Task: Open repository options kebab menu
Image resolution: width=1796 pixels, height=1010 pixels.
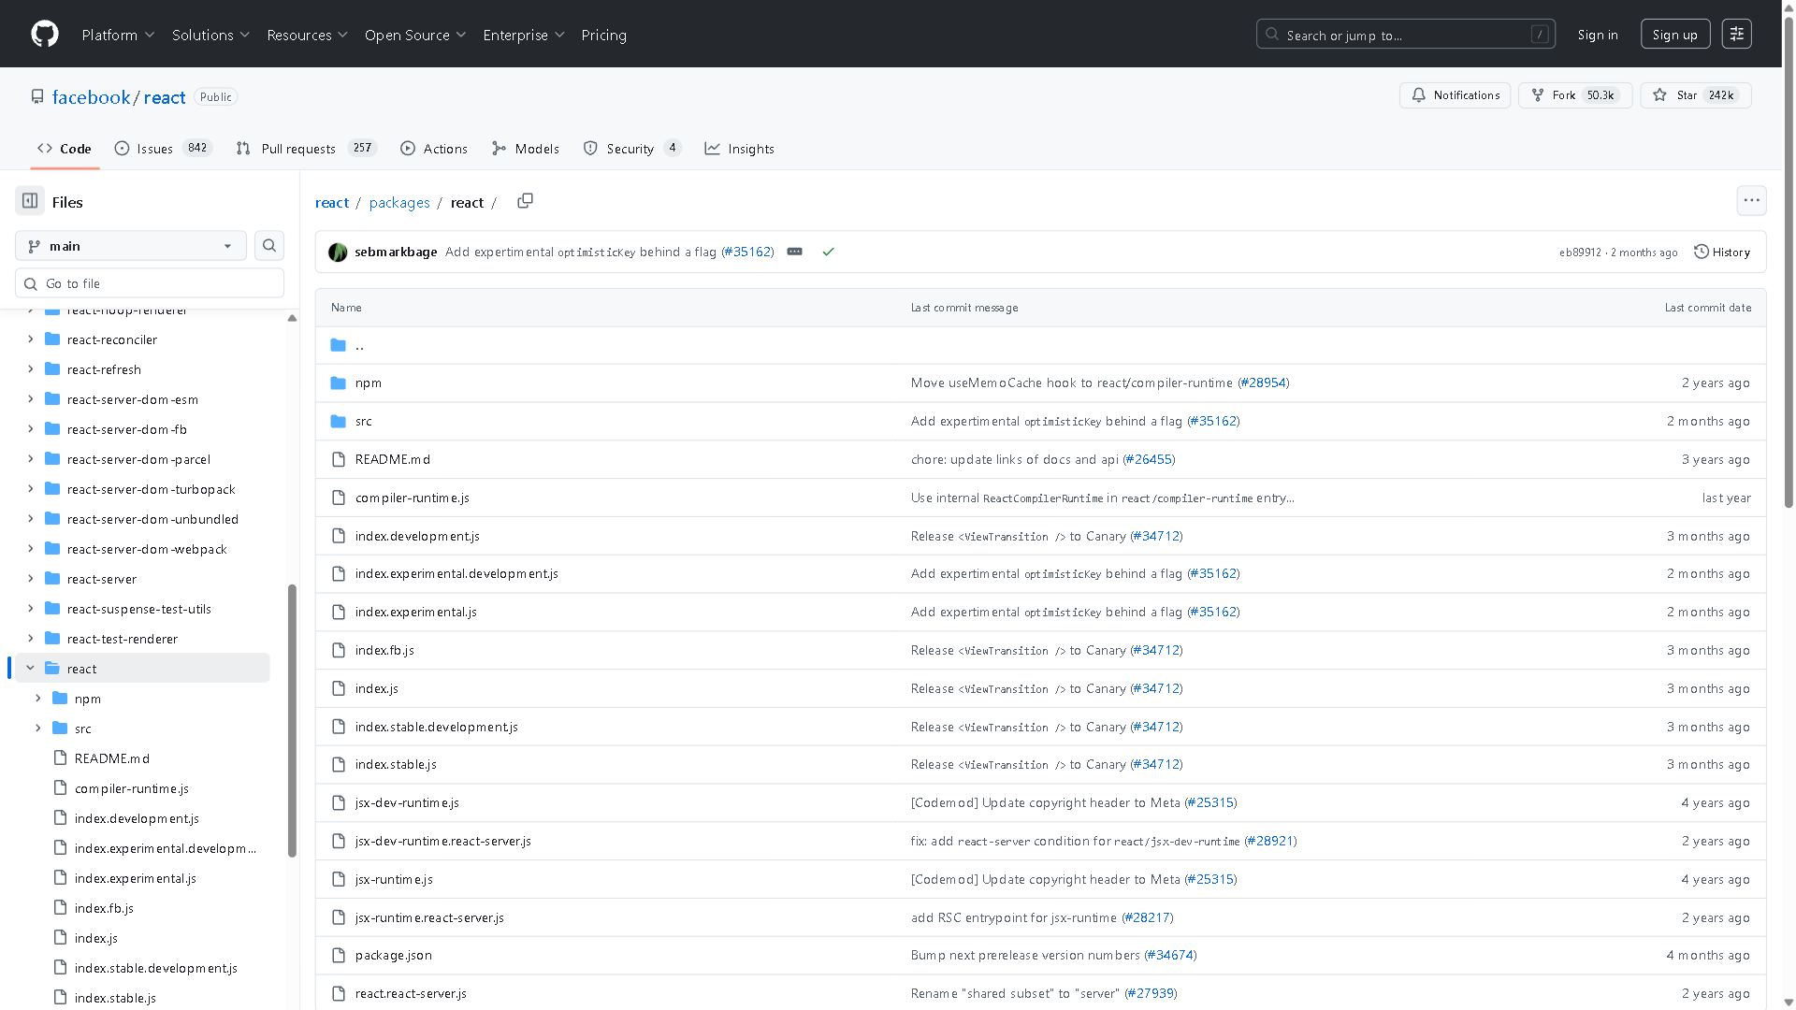Action: click(1751, 200)
